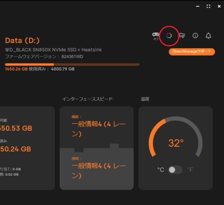
Task: Select the Data (D:) drive title
Action: coord(22,41)
